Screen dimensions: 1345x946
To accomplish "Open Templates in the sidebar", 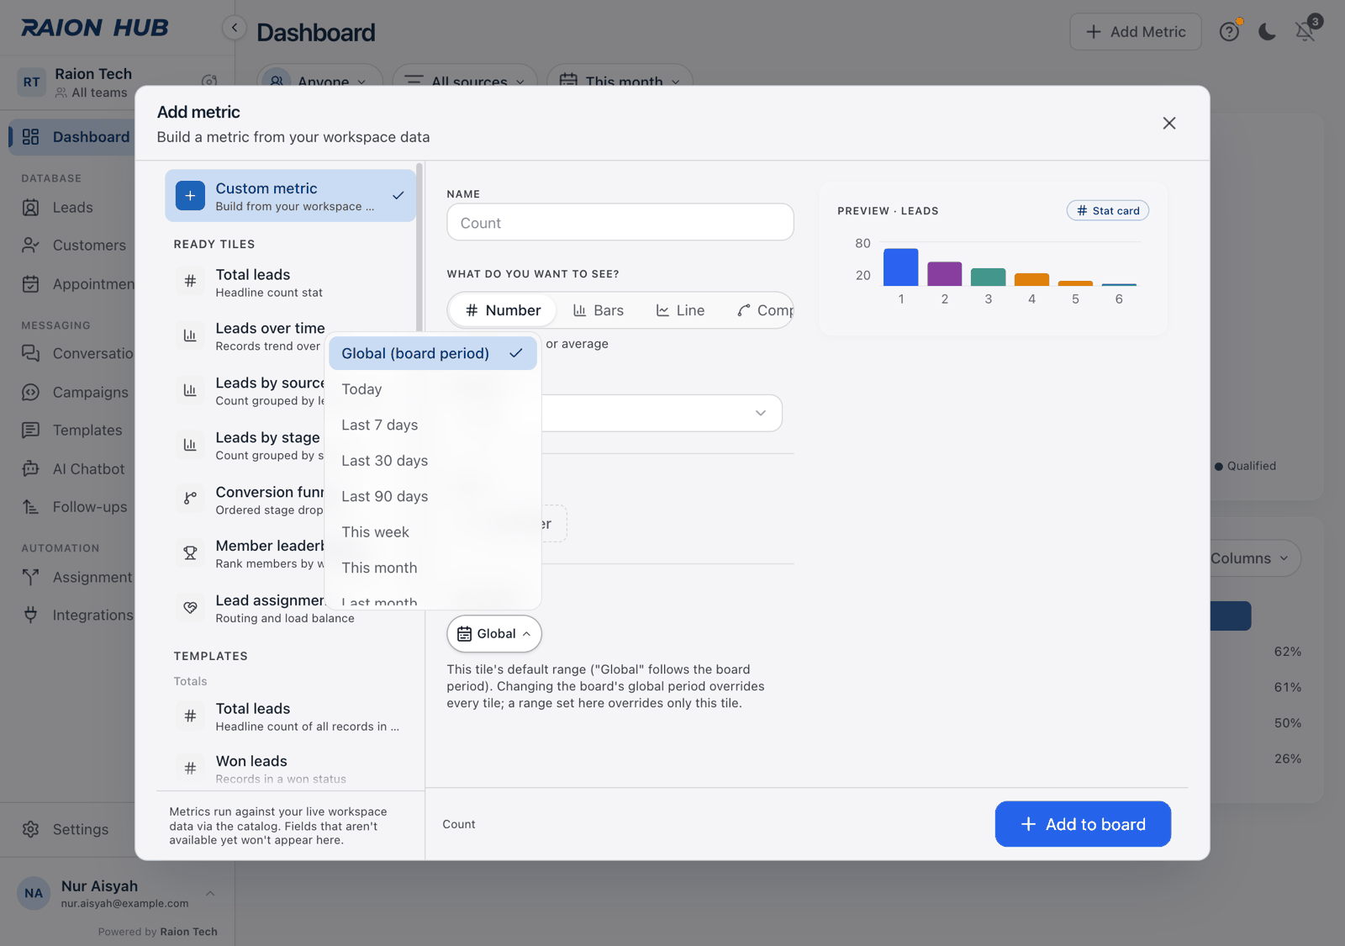I will [x=72, y=431].
